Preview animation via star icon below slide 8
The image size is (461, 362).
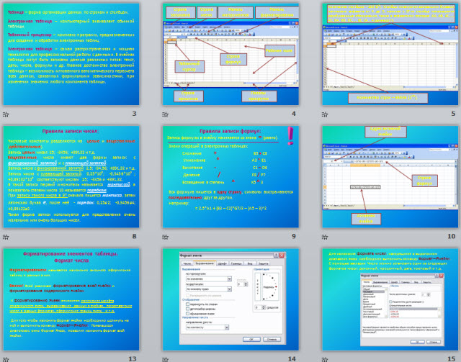coord(5,237)
